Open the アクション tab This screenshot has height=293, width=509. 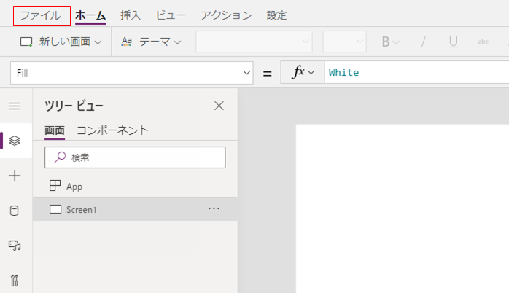point(226,15)
